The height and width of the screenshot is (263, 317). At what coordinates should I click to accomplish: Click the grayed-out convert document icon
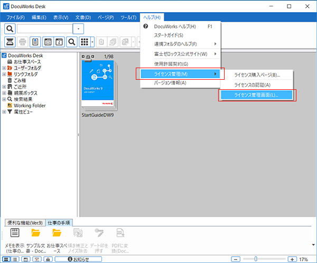125,42
